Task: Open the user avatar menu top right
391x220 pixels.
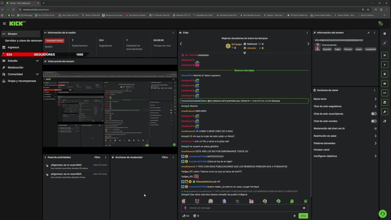Action: [381, 24]
